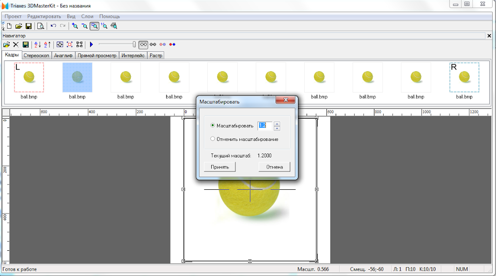This screenshot has width=496, height=276.
Task: Click the fit-to-window zoom icon
Action: 114,26
